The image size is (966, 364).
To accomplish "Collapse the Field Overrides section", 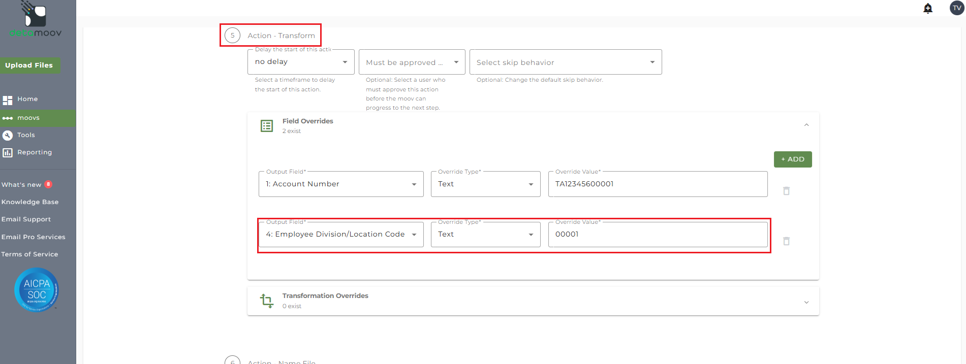I will click(x=806, y=125).
